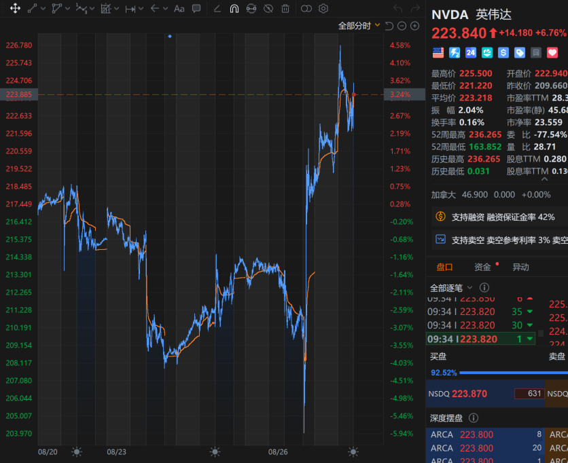The height and width of the screenshot is (463, 568).
Task: Click the overlapping circles compare icon
Action: point(306,8)
